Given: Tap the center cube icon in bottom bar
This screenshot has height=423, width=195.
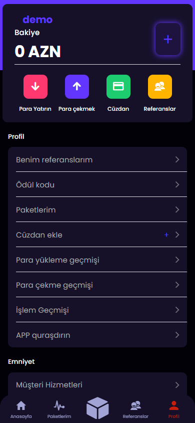Looking at the screenshot, I should pyautogui.click(x=97, y=408).
